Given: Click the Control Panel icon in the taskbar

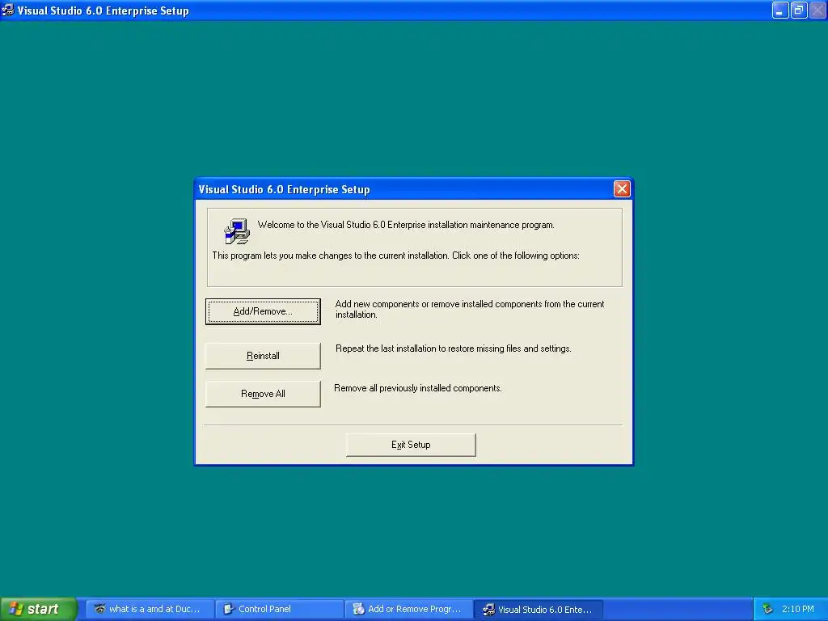Looking at the screenshot, I should pyautogui.click(x=229, y=609).
